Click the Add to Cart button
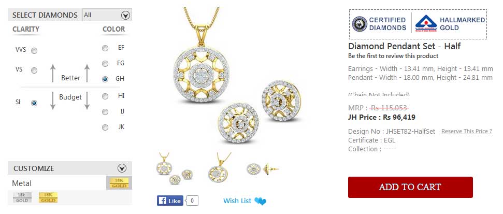 pyautogui.click(x=410, y=187)
